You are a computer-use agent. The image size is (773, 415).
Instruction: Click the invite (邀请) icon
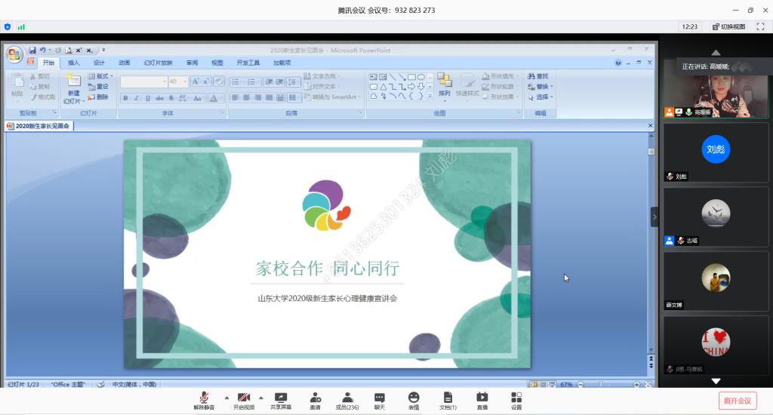[315, 400]
